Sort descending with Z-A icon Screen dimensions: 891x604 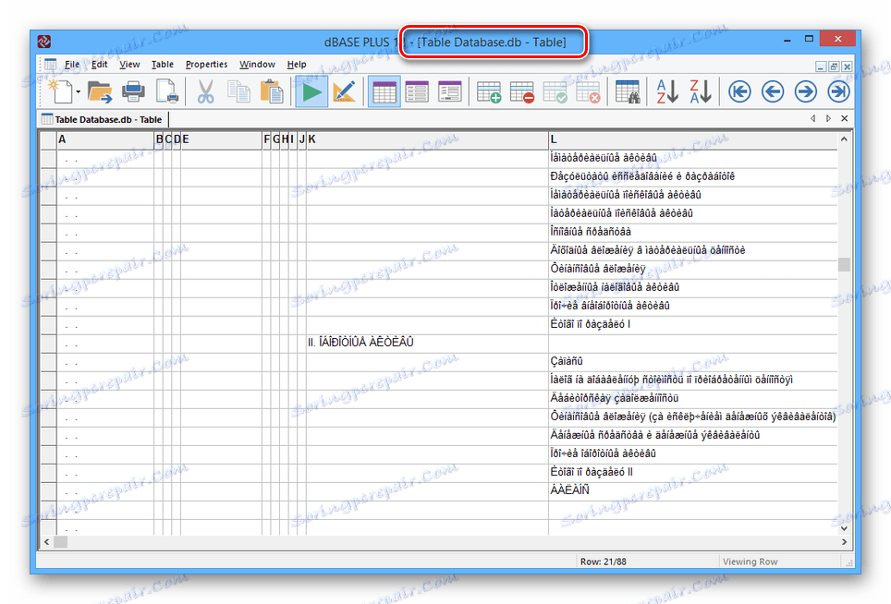700,91
